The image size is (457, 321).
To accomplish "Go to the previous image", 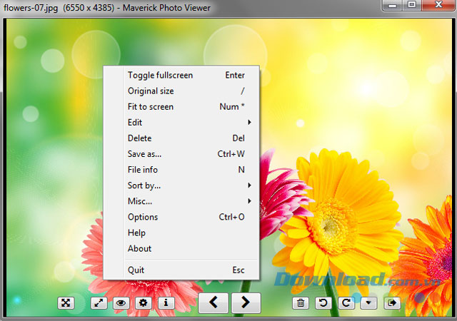I will coord(213,302).
